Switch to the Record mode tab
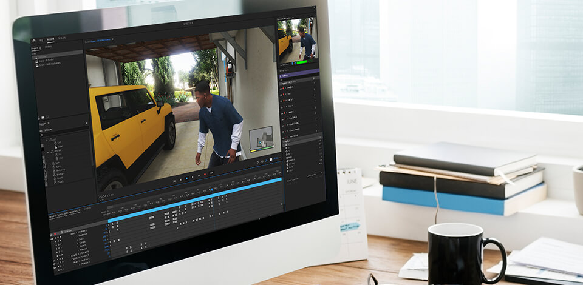 point(50,39)
